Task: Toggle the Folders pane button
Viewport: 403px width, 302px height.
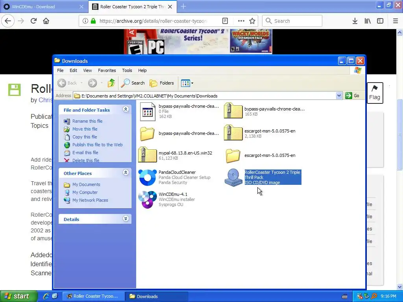Action: 162,83
